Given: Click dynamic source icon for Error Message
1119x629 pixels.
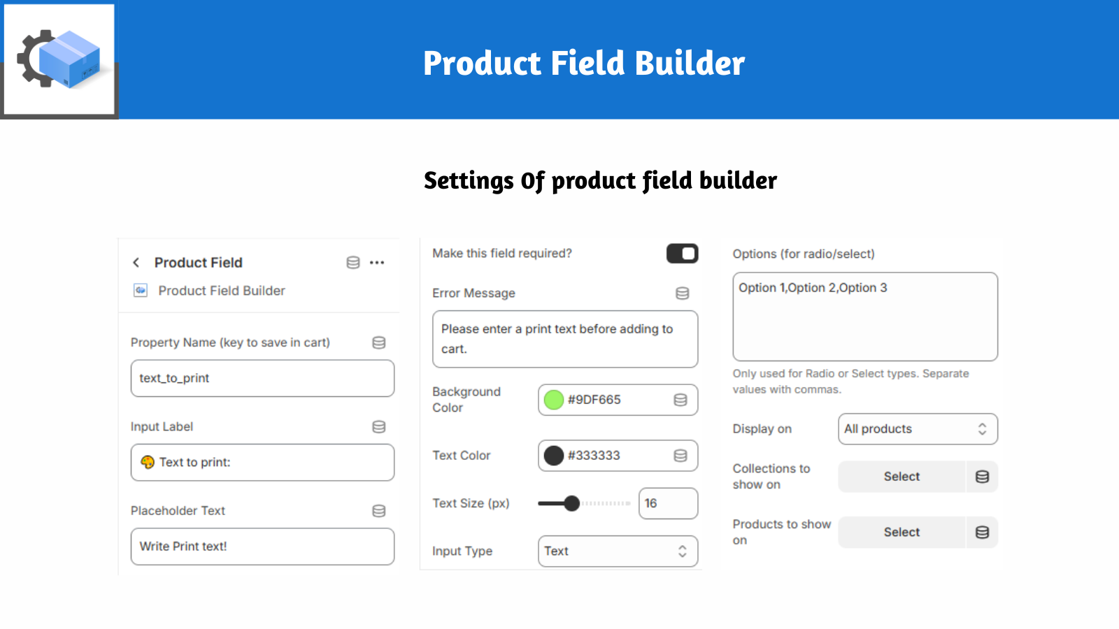Looking at the screenshot, I should point(683,294).
